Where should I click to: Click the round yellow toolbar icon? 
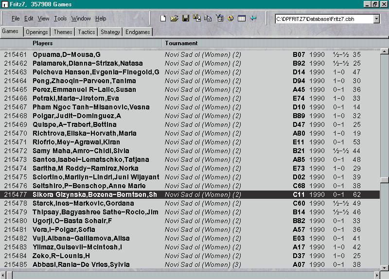(x=230, y=18)
